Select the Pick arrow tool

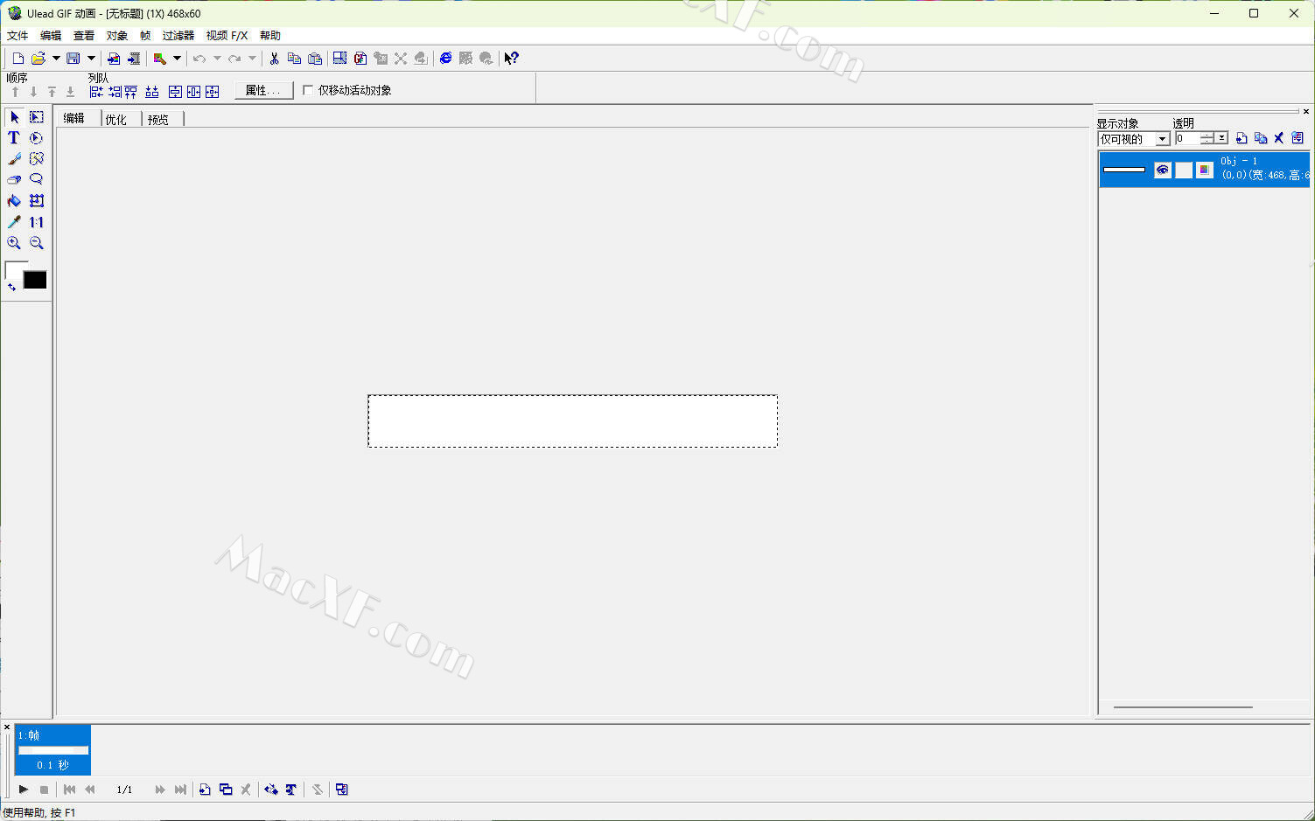[x=14, y=117]
